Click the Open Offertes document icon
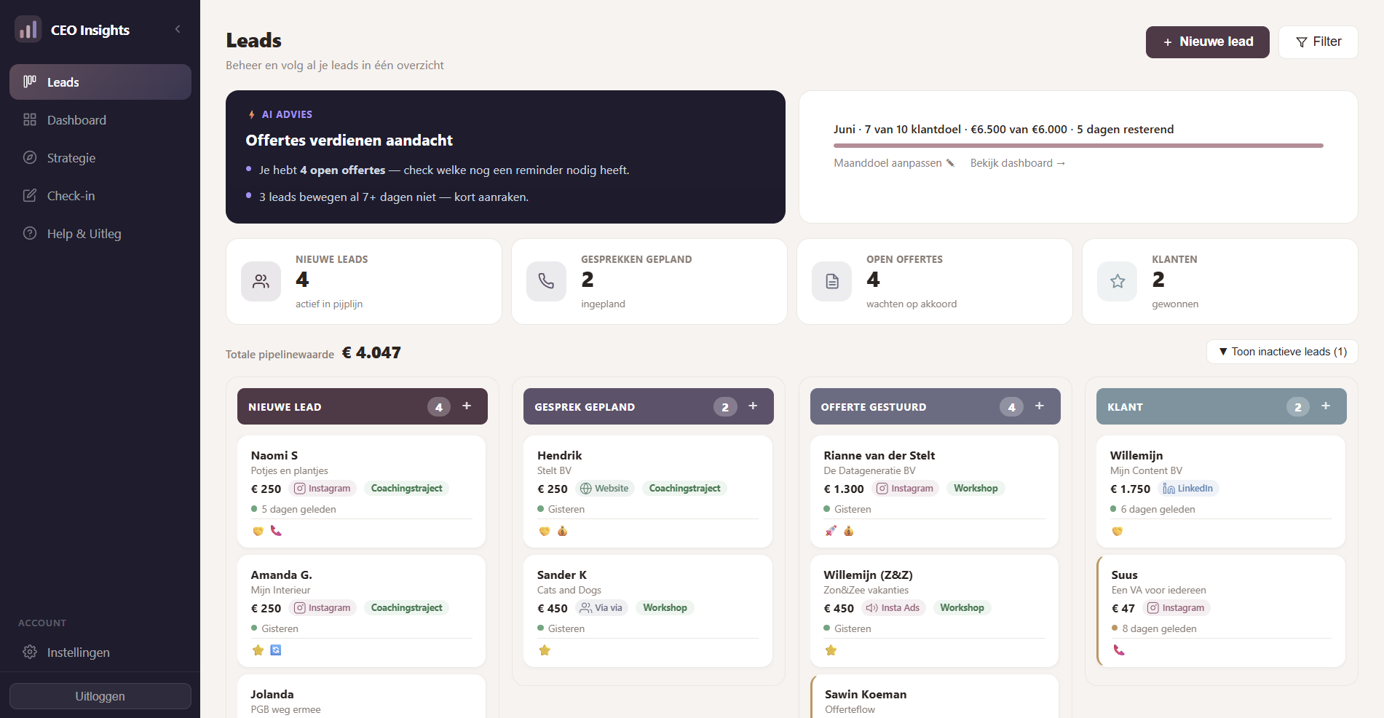Viewport: 1384px width, 718px height. (831, 281)
